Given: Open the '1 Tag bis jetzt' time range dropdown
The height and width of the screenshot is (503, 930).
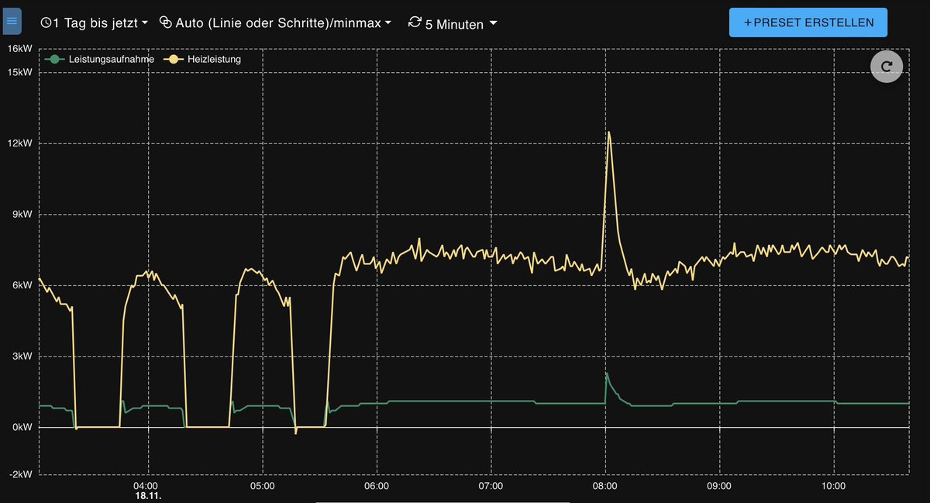Looking at the screenshot, I should click(94, 23).
